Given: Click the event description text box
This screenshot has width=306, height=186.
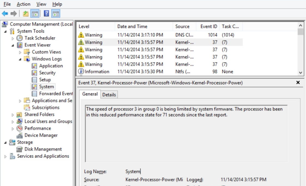Looking at the screenshot, I should 186,134.
